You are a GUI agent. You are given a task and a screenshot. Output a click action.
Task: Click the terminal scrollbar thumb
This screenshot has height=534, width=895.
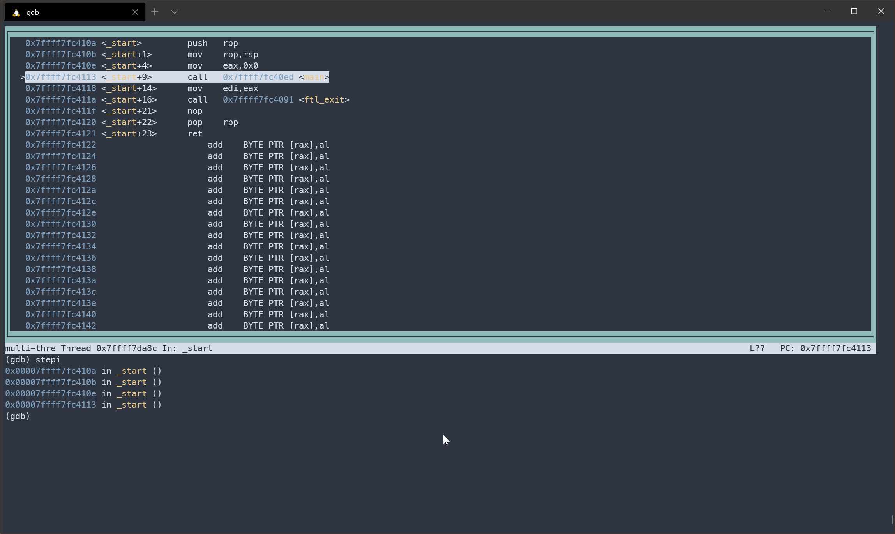(x=892, y=520)
